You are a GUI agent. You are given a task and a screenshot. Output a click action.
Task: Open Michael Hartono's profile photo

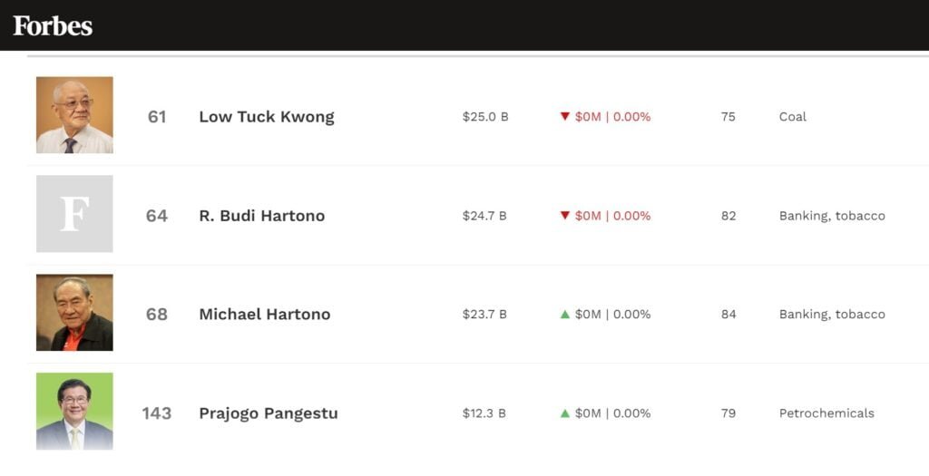pyautogui.click(x=74, y=313)
